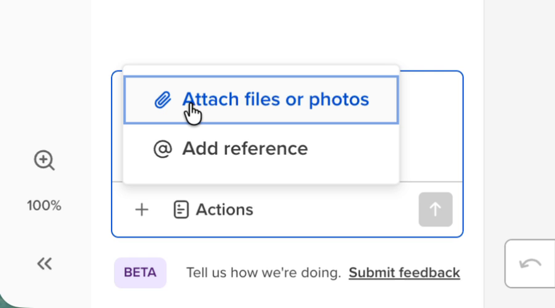Viewport: 555px width, 308px height.
Task: Click the zoom-in magnifier icon
Action: click(44, 160)
